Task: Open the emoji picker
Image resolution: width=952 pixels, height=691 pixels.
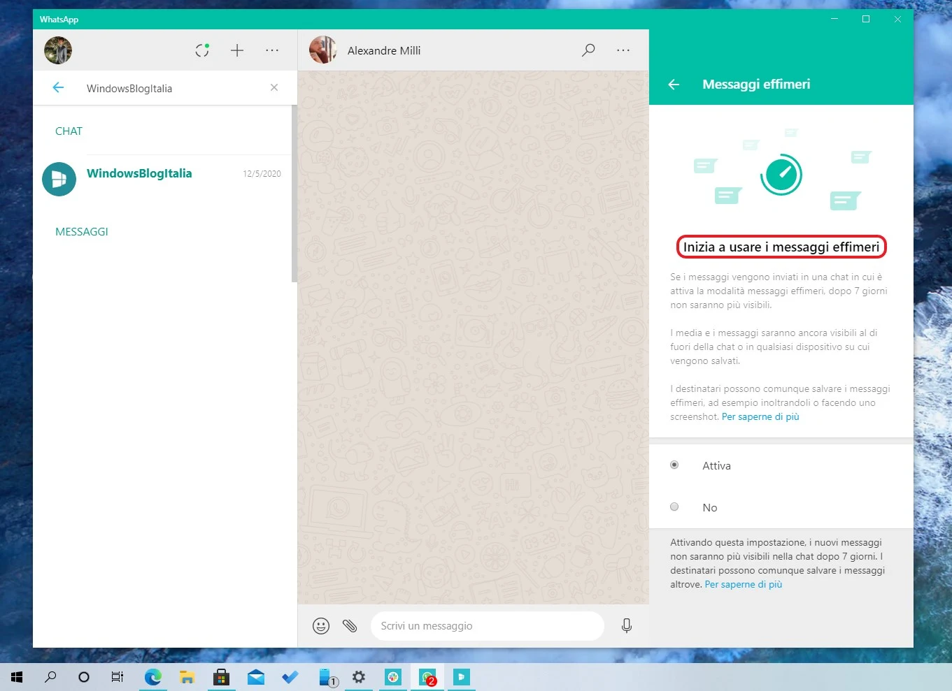Action: pos(321,625)
